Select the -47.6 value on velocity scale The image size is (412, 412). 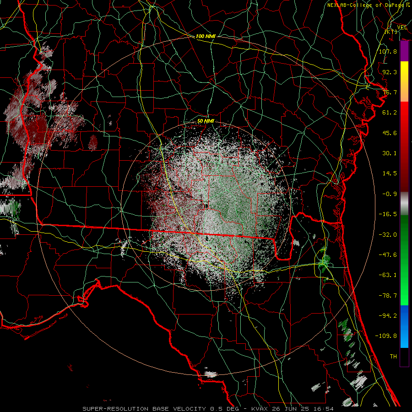[388, 255]
